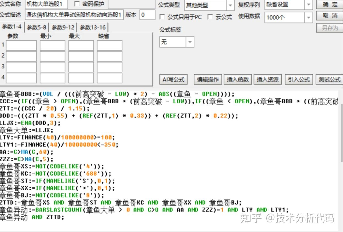The width and height of the screenshot is (343, 232).
Task: Click row 2 最大 value field
Action: tap(81, 56)
